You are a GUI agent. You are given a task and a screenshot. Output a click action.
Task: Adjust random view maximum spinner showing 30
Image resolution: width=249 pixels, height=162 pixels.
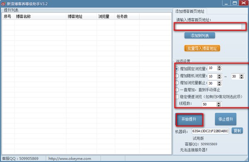click(242, 76)
